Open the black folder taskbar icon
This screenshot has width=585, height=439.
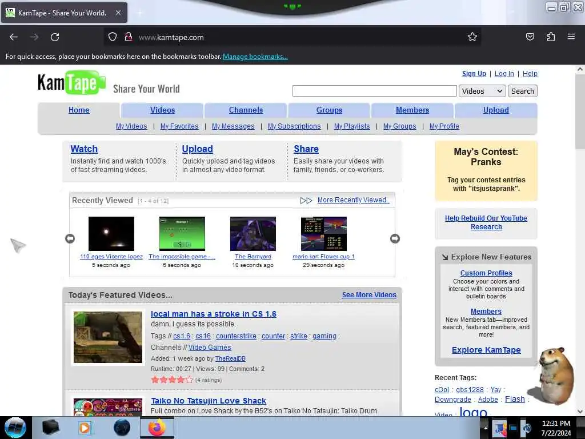[x=50, y=428]
